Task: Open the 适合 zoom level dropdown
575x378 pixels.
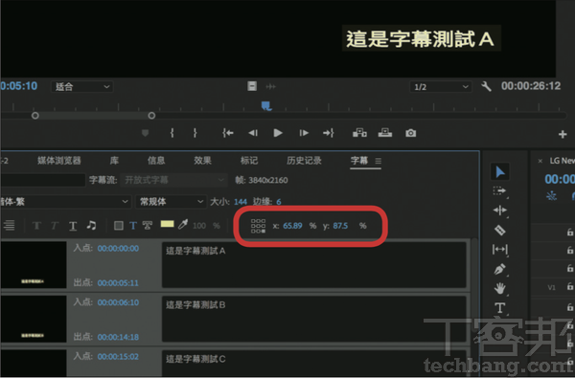Action: [x=82, y=87]
